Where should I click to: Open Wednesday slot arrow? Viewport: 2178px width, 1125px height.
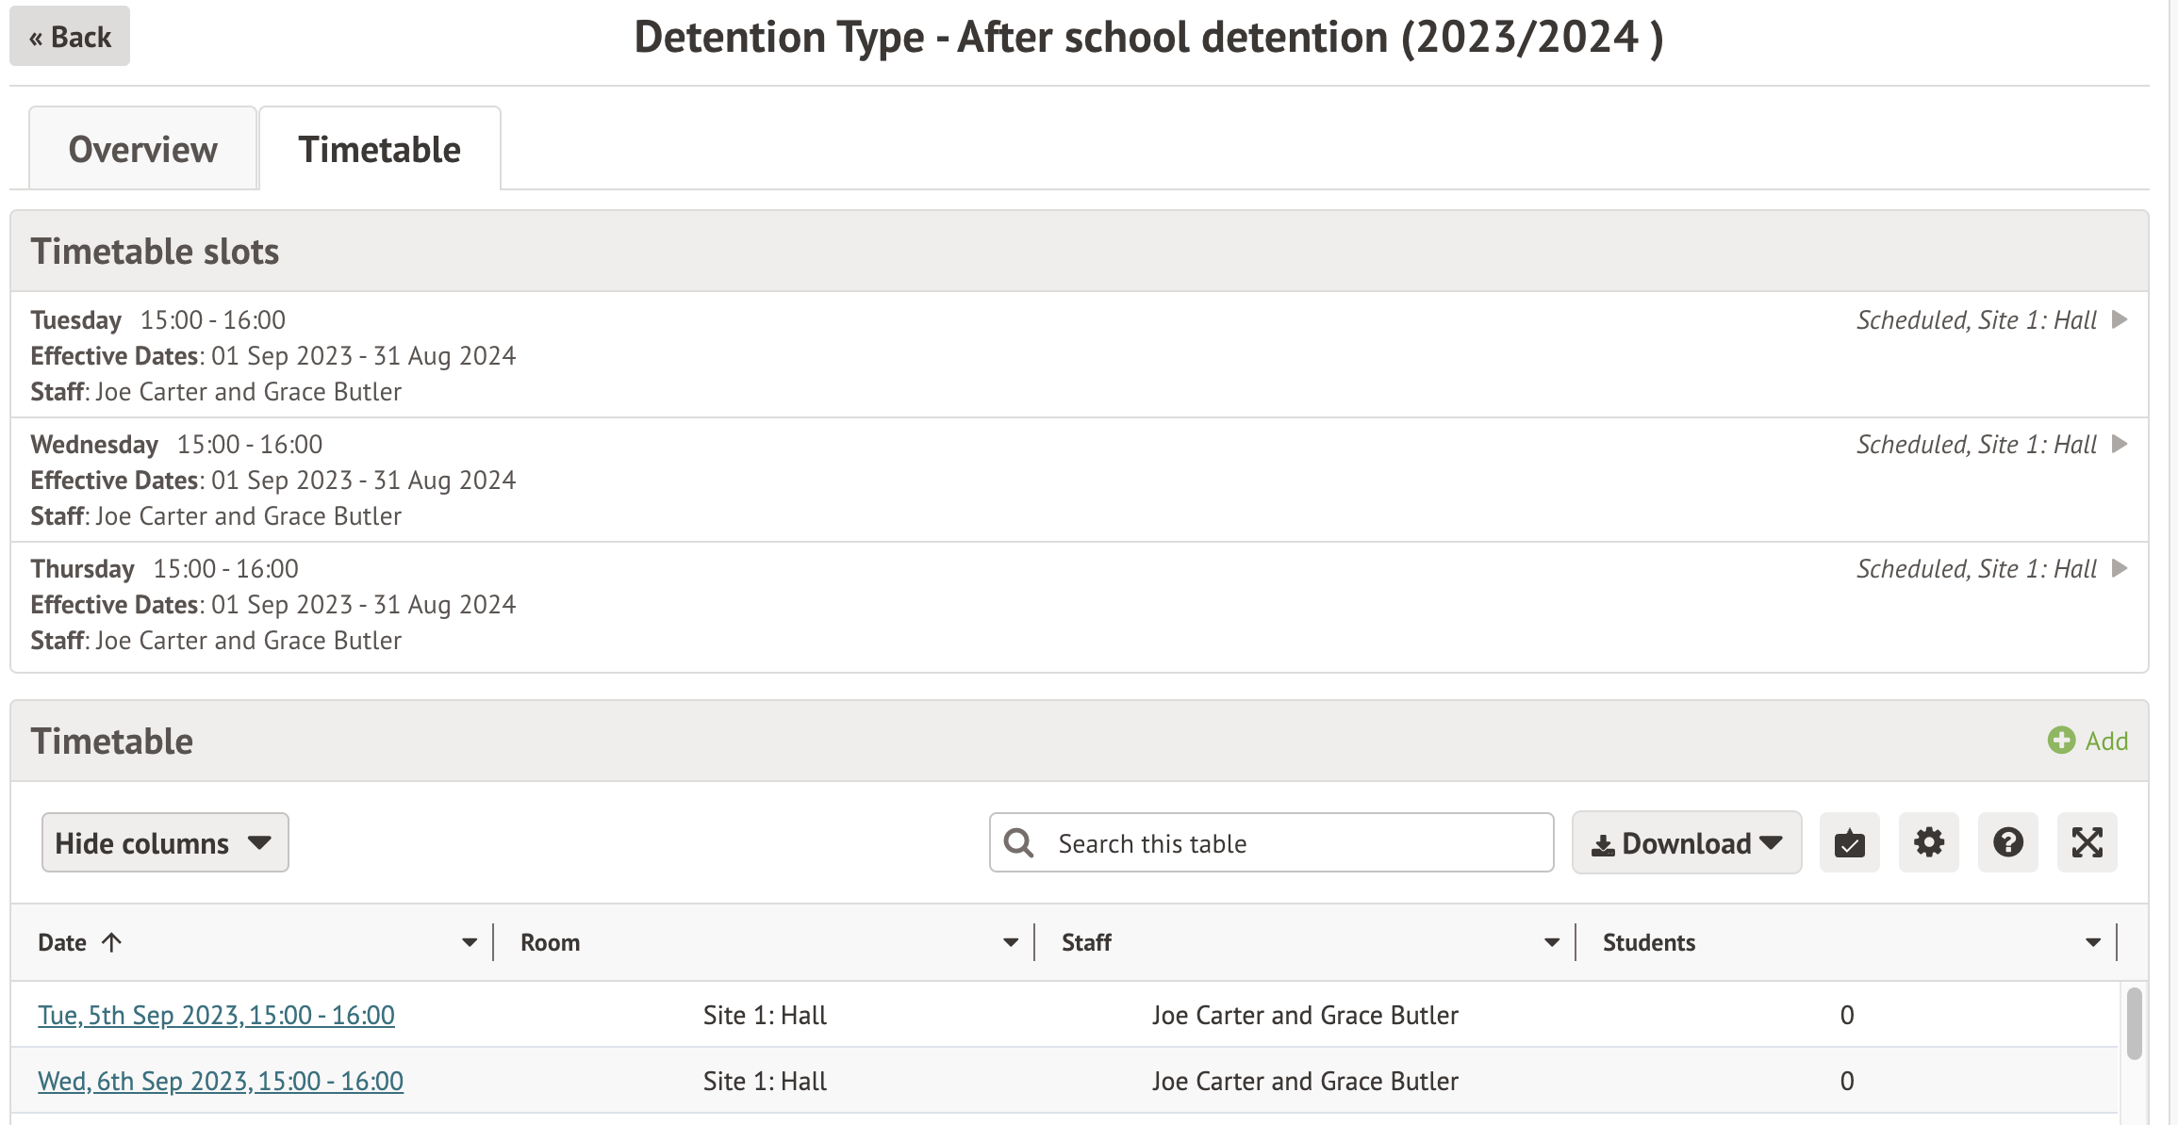tap(2120, 444)
